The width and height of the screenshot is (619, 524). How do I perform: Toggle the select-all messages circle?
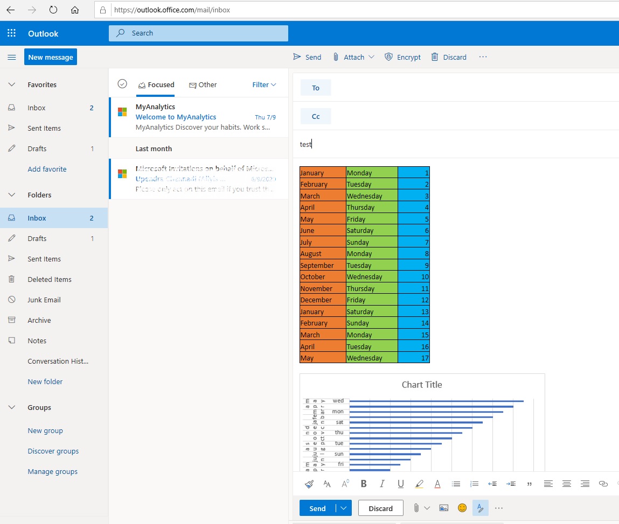click(x=122, y=84)
